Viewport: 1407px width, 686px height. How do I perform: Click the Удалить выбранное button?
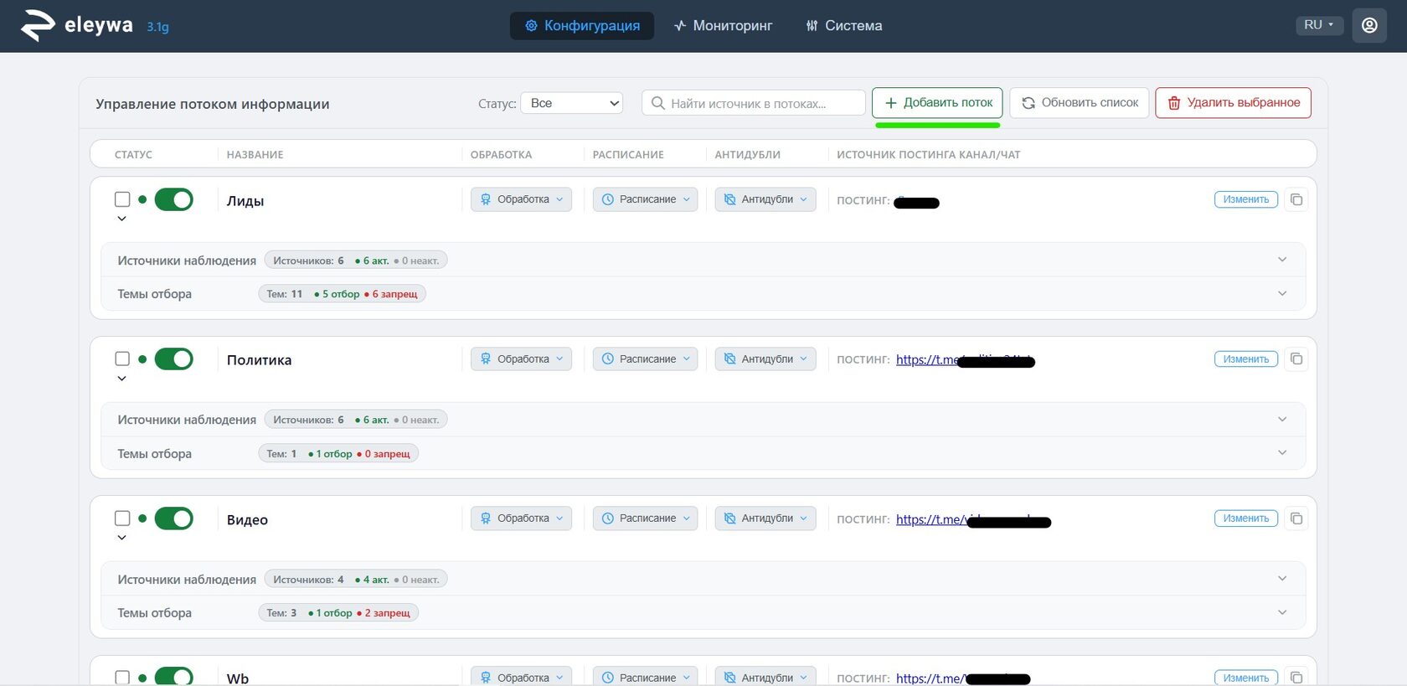1234,103
